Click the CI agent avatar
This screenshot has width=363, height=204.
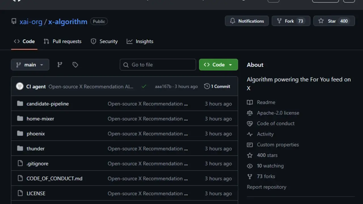(x=20, y=86)
